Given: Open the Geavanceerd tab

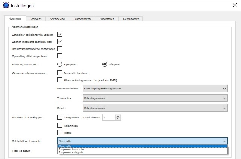Looking at the screenshot, I should (130, 18).
